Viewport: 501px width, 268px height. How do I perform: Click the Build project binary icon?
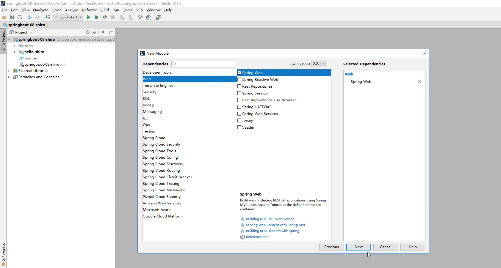48,18
